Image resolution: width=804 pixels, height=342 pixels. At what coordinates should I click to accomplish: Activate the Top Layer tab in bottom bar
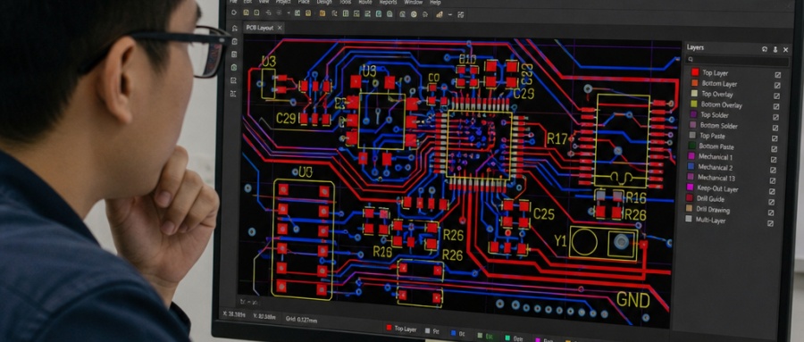401,329
